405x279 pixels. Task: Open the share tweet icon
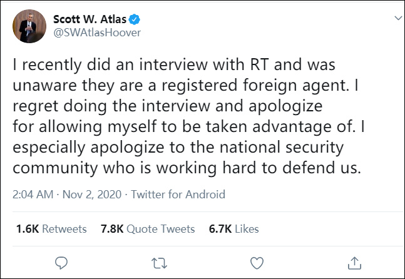[354, 261]
